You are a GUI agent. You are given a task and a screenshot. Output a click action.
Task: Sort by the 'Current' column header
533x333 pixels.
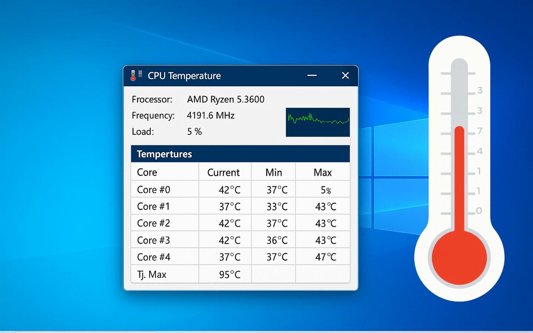[x=224, y=172]
